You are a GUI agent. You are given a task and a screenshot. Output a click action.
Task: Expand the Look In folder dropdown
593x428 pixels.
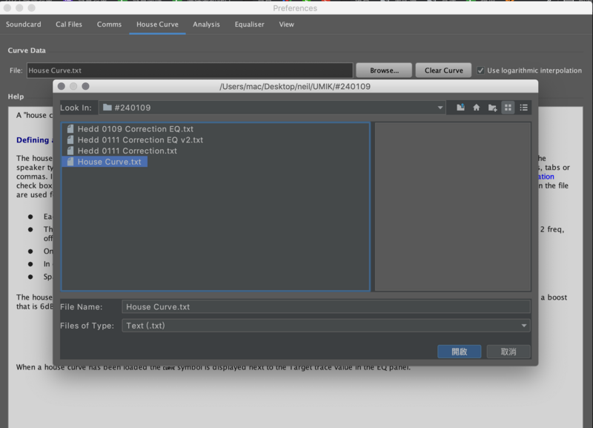[x=441, y=108]
